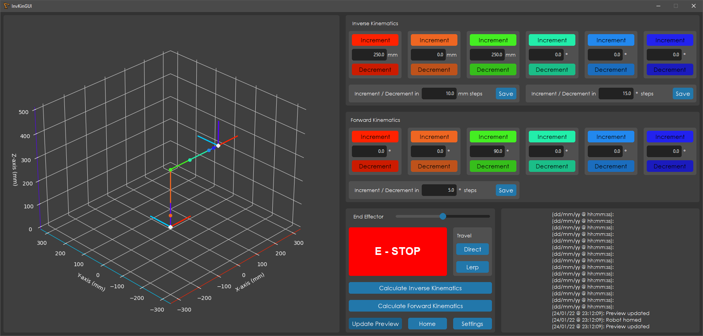
Task: Click the End Effector slider handle
Action: [443, 216]
